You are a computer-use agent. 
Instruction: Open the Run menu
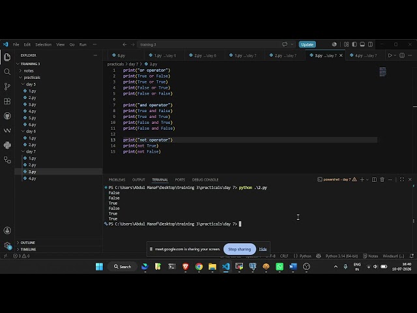pyautogui.click(x=83, y=44)
